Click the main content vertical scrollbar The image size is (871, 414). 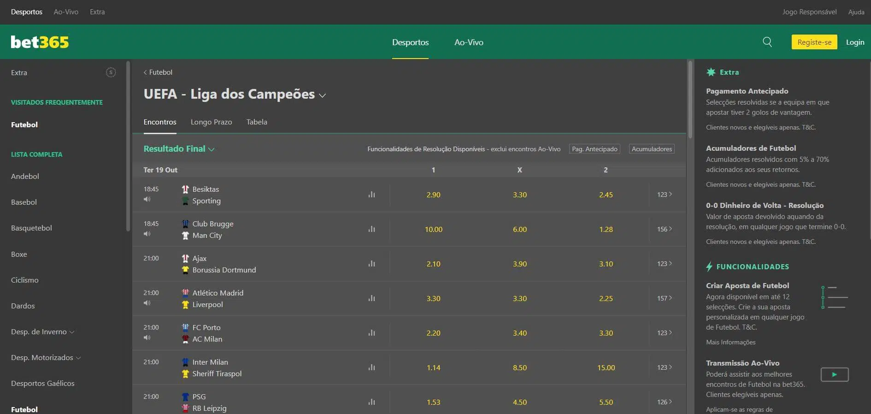[690, 100]
